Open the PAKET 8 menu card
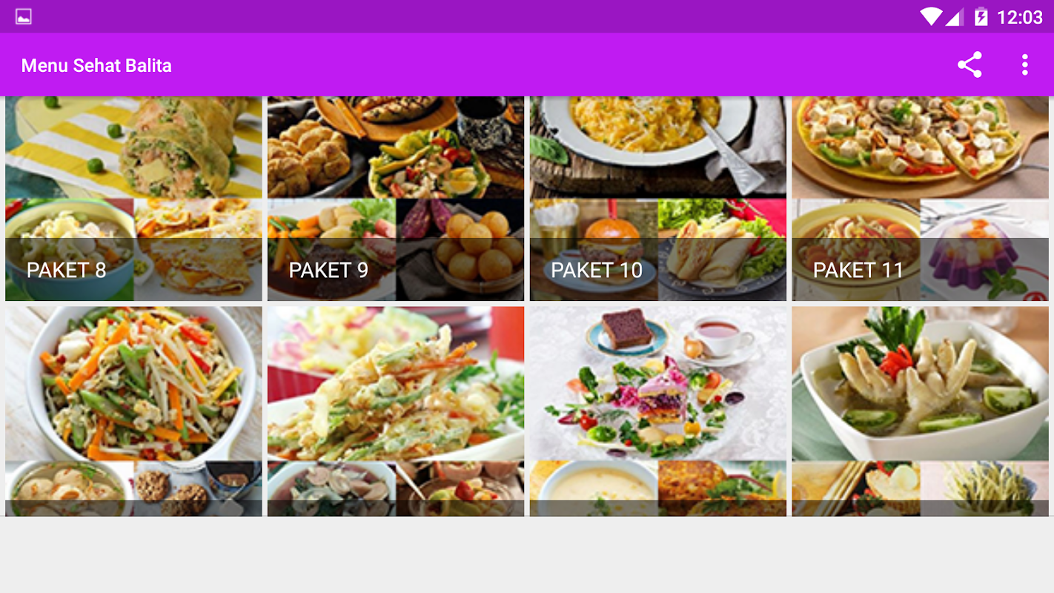Screen dimensions: 1054x593 coord(133,199)
